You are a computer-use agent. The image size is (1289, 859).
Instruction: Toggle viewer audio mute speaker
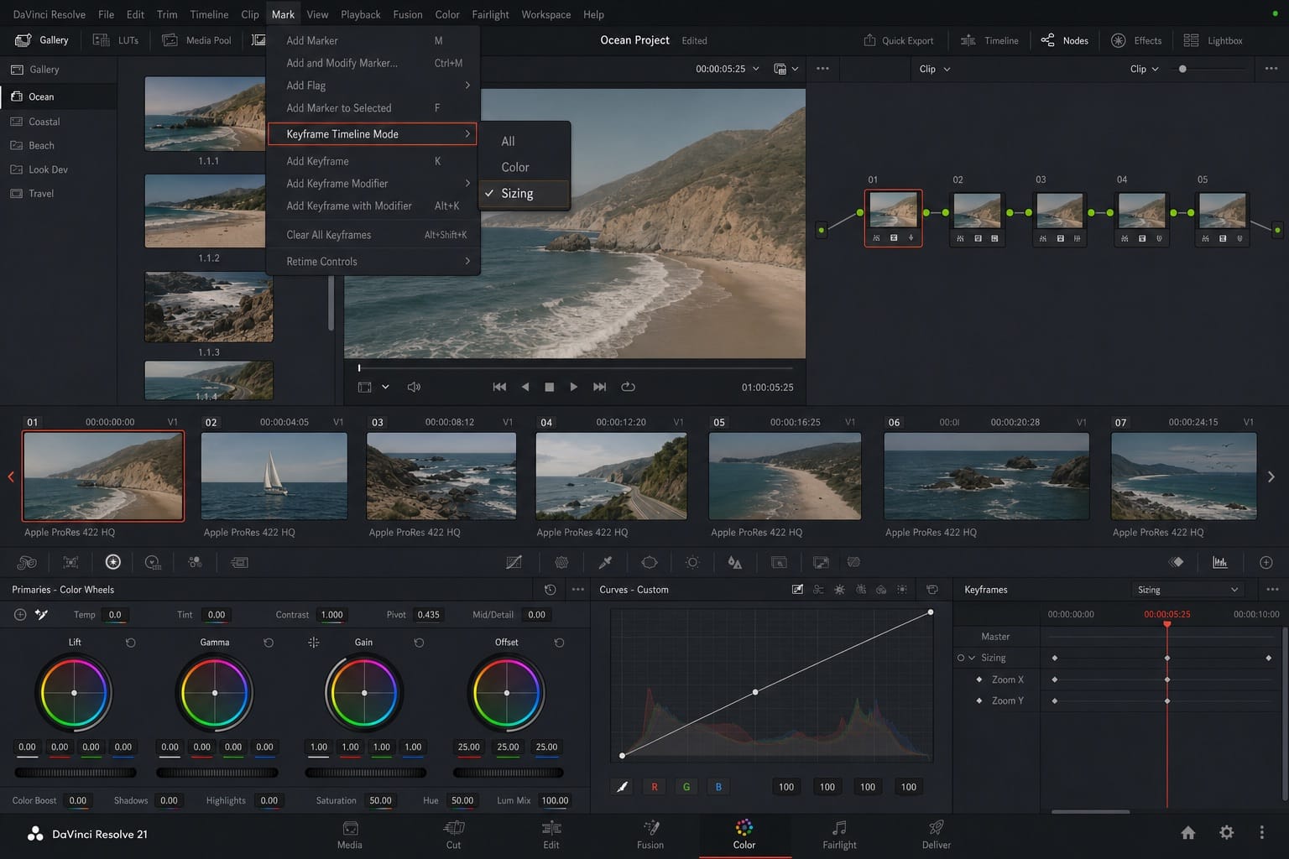(414, 387)
